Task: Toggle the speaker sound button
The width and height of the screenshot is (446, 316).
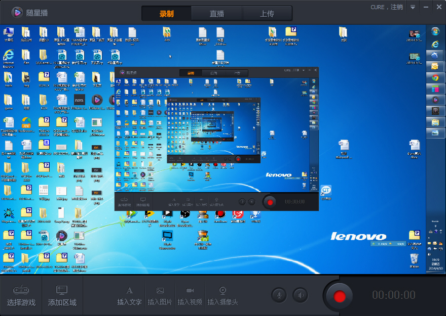Action: [301, 295]
